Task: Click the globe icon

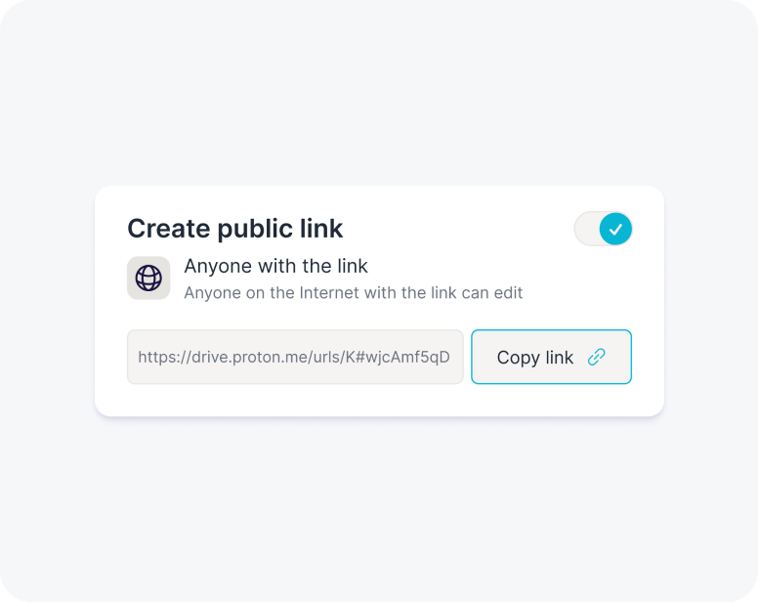Action: point(148,279)
